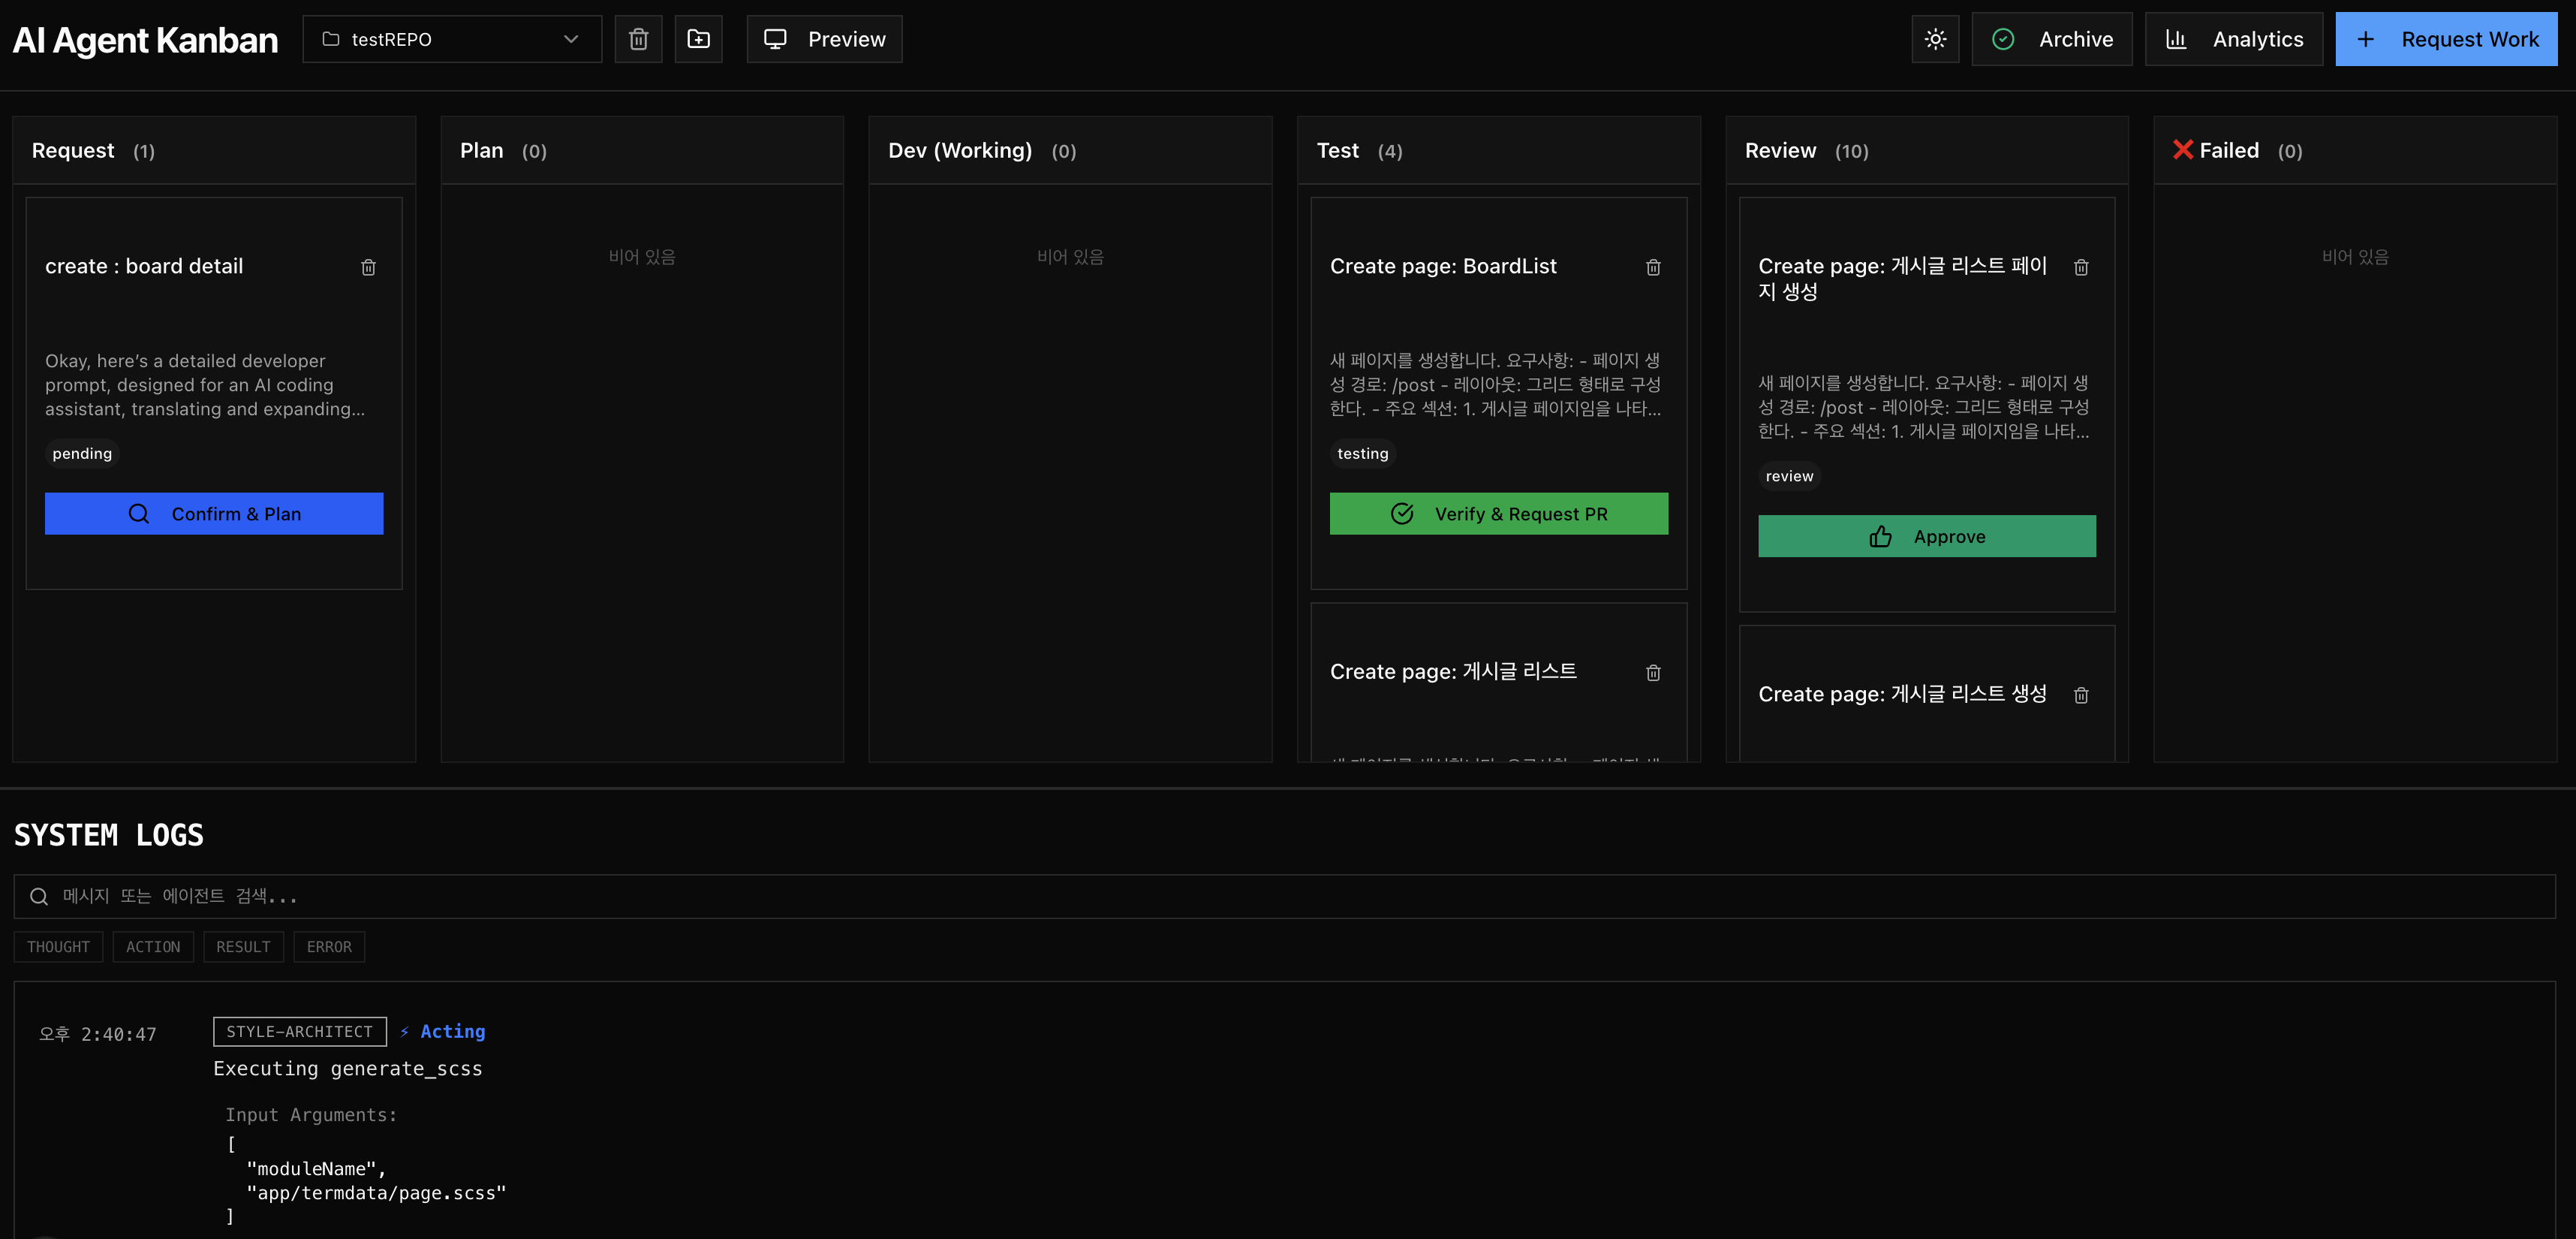Toggle the ERROR log filter
Viewport: 2576px width, 1239px height.
(x=329, y=947)
